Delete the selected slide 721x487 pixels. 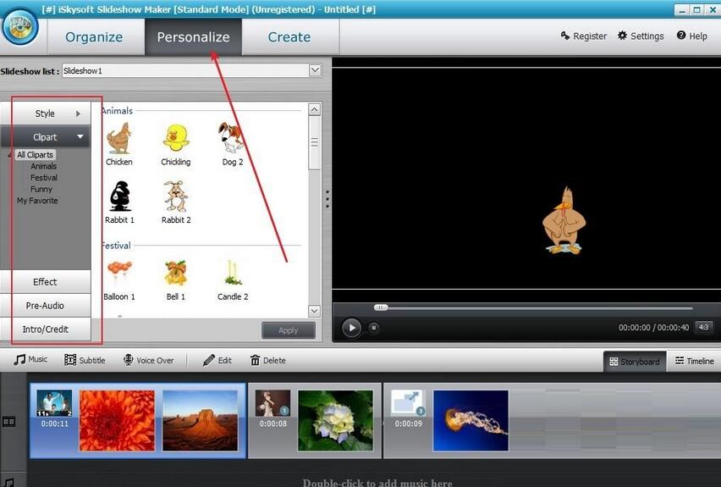pyautogui.click(x=268, y=360)
